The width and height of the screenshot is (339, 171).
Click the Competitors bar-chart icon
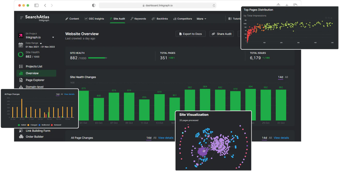tap(174, 19)
